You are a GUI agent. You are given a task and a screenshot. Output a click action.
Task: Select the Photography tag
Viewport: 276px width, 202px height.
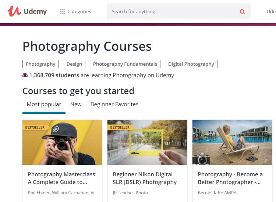point(40,64)
